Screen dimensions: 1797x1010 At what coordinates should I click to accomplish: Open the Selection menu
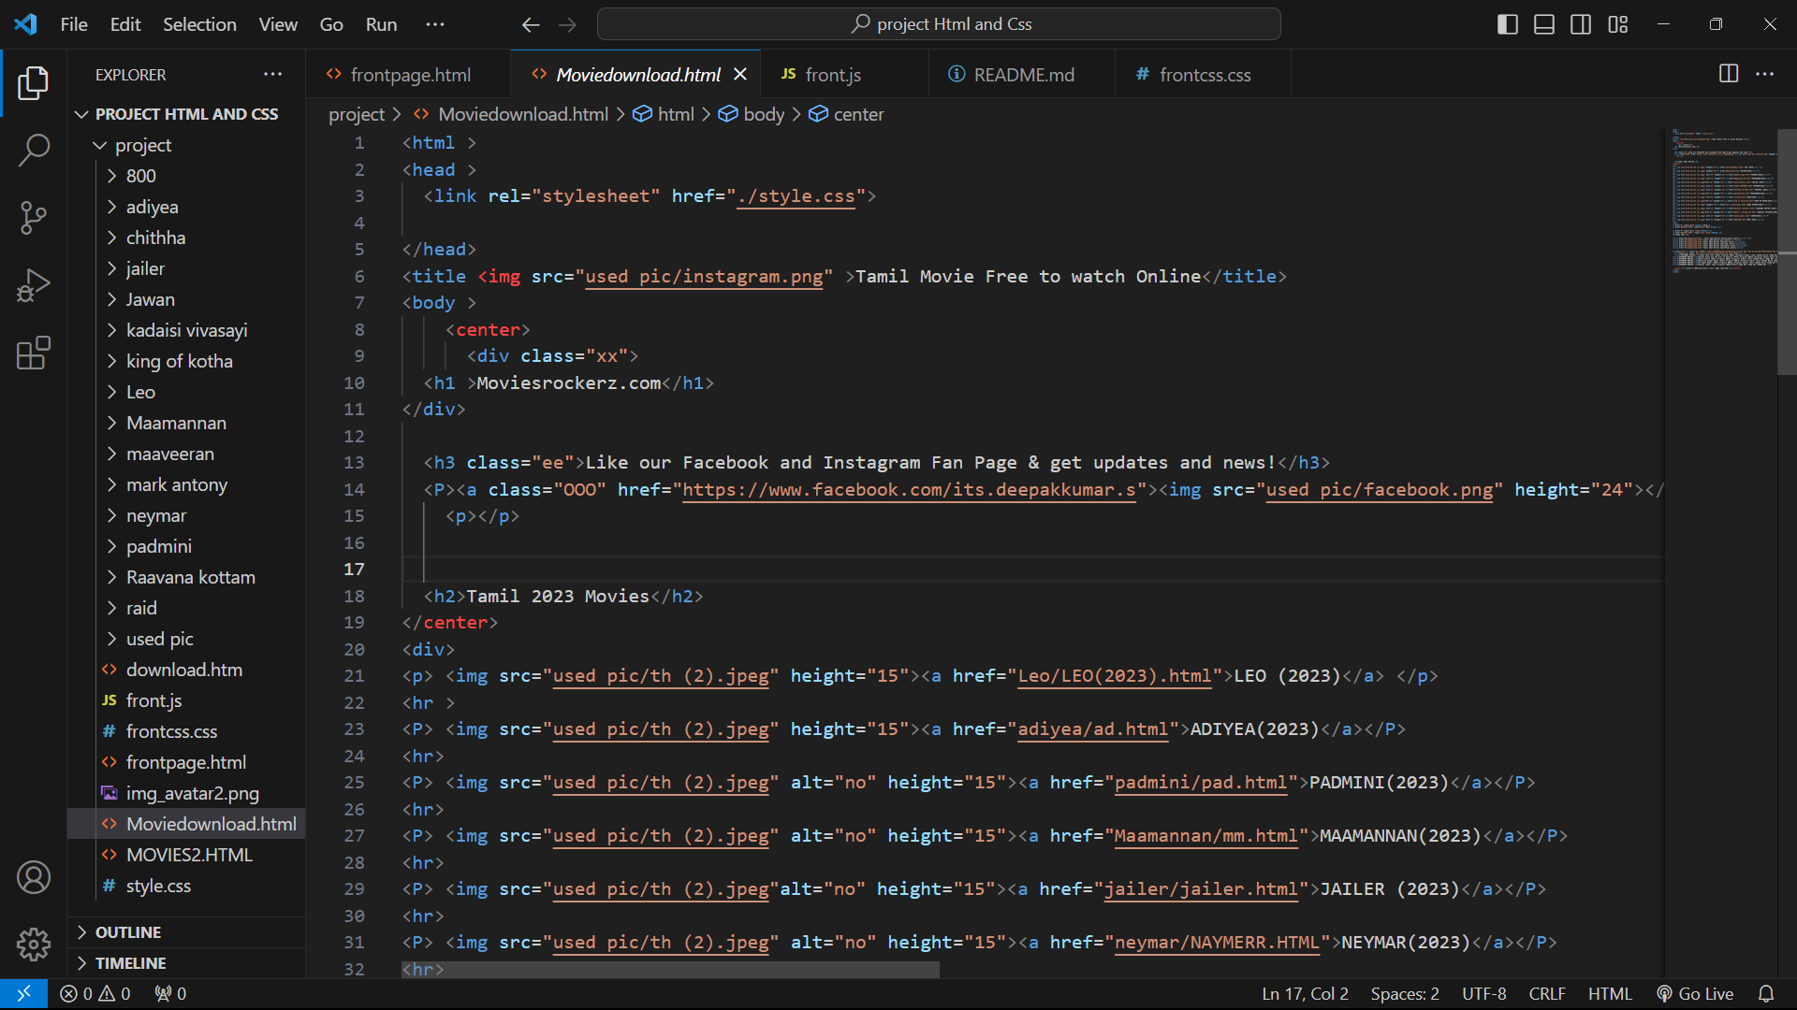pyautogui.click(x=199, y=24)
